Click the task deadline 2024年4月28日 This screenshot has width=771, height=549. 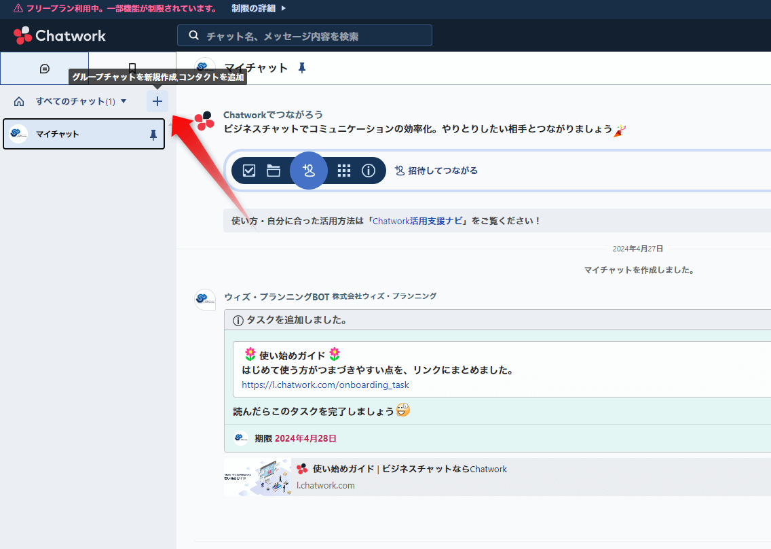point(305,439)
